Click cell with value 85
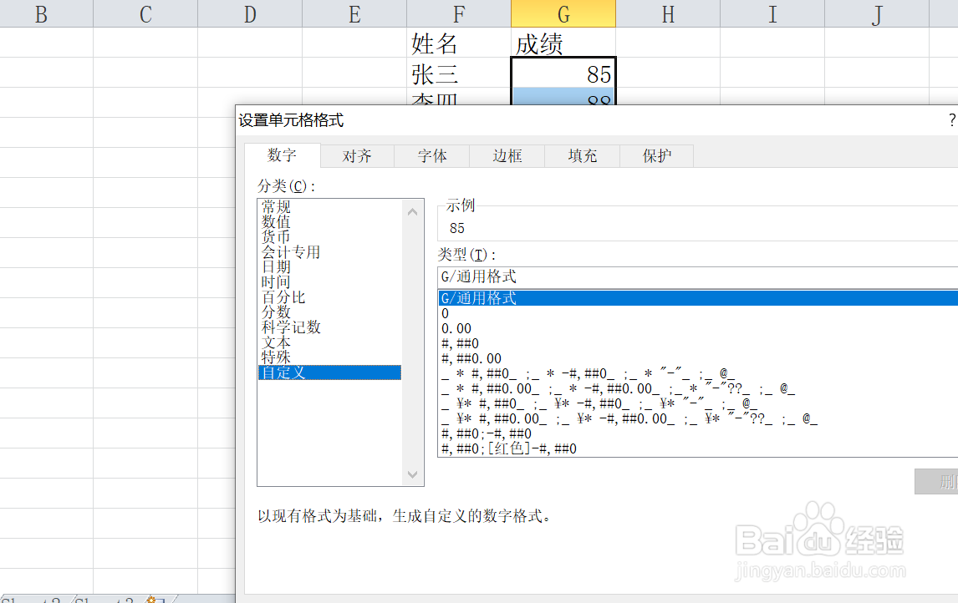Screen dimensions: 958x603 click(563, 73)
